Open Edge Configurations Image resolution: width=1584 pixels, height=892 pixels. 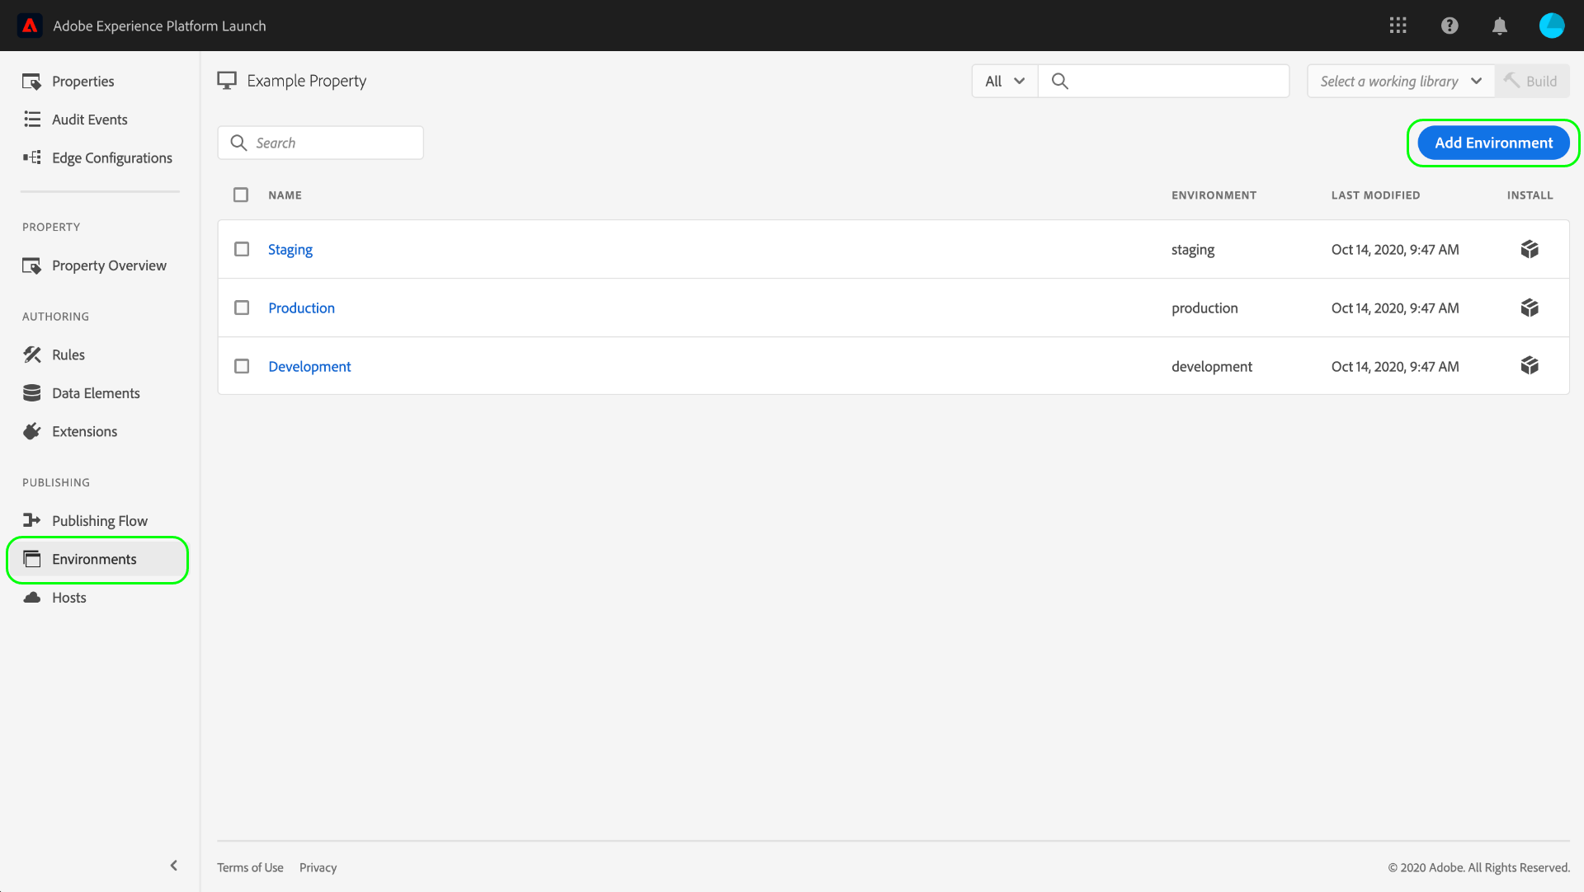(112, 157)
